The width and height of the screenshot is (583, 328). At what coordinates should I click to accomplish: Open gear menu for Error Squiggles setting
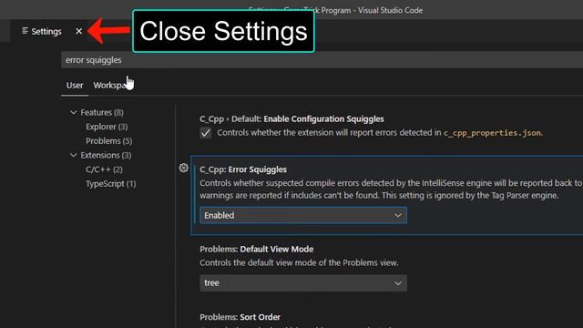click(184, 168)
